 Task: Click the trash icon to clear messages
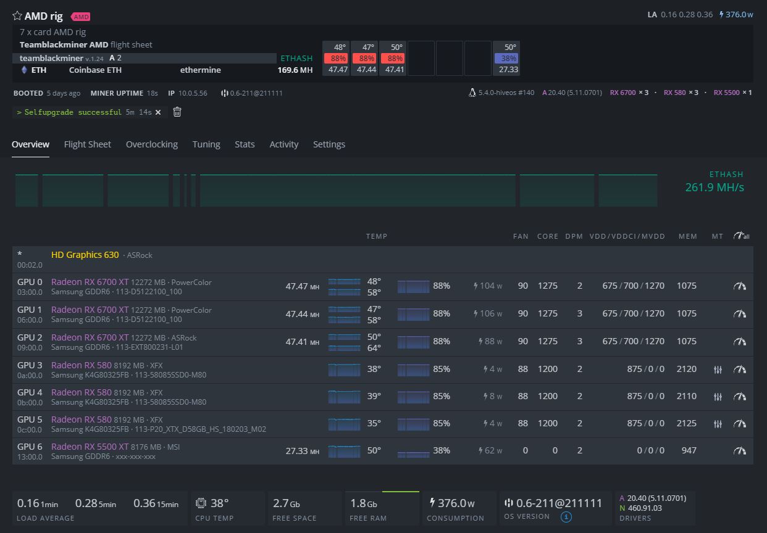[x=177, y=112]
